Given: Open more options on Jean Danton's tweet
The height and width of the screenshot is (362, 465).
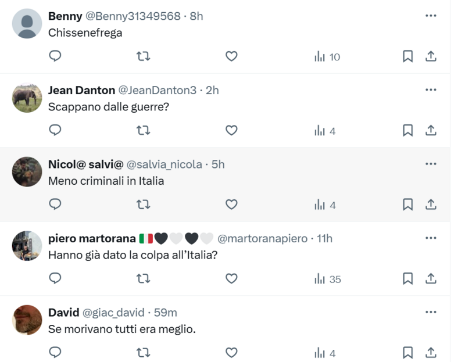Looking at the screenshot, I should point(431,90).
